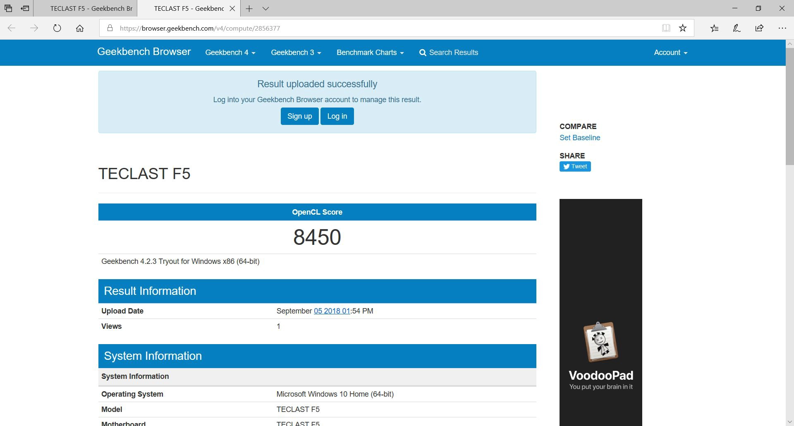Open the 05 2018 01 date link
This screenshot has width=794, height=426.
pyautogui.click(x=332, y=311)
